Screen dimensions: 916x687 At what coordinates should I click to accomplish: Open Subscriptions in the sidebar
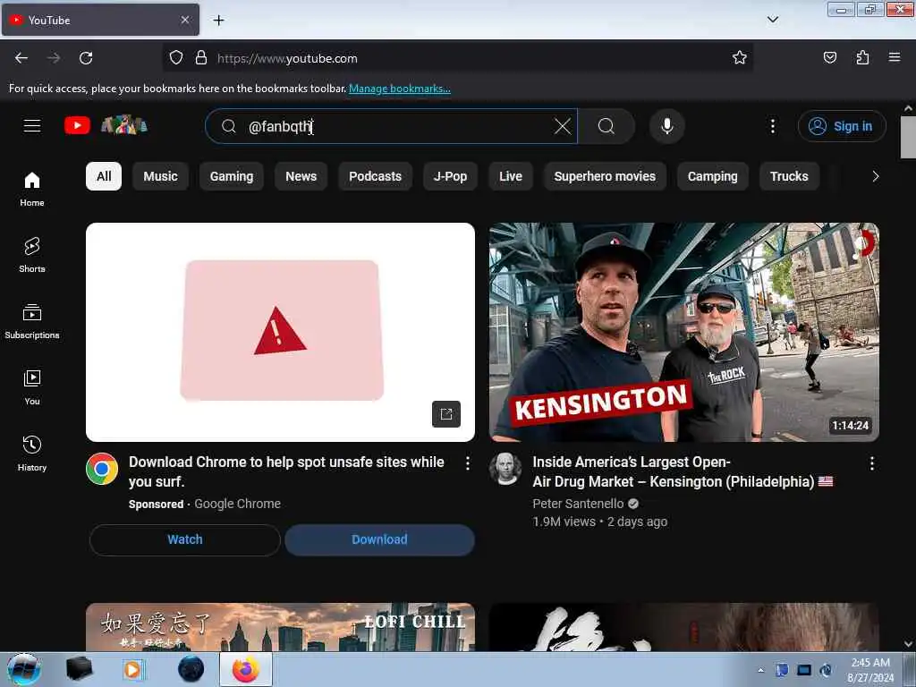[x=32, y=321]
